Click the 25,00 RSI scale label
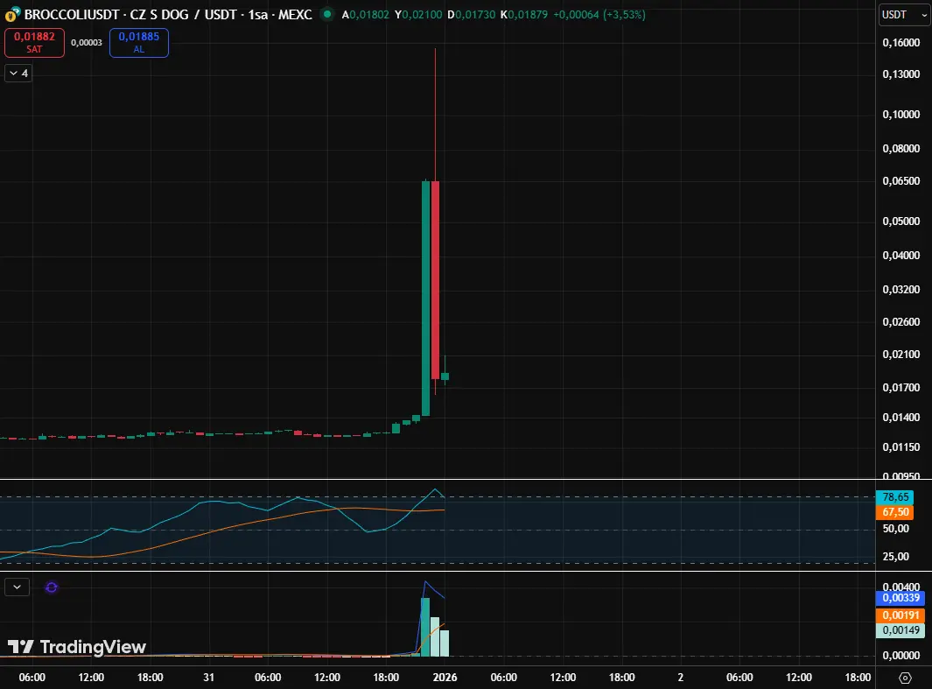Viewport: 932px width, 689px height. (896, 557)
